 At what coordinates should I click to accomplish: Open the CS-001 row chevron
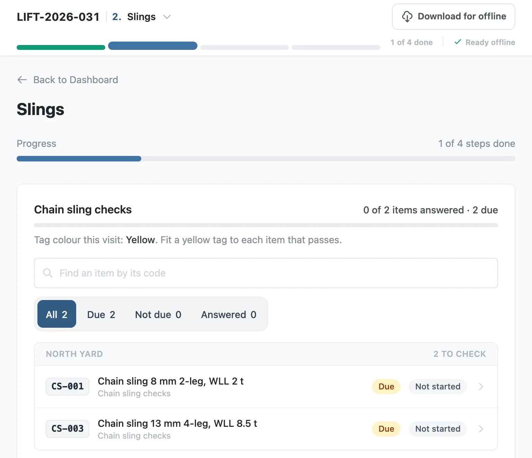(x=481, y=387)
